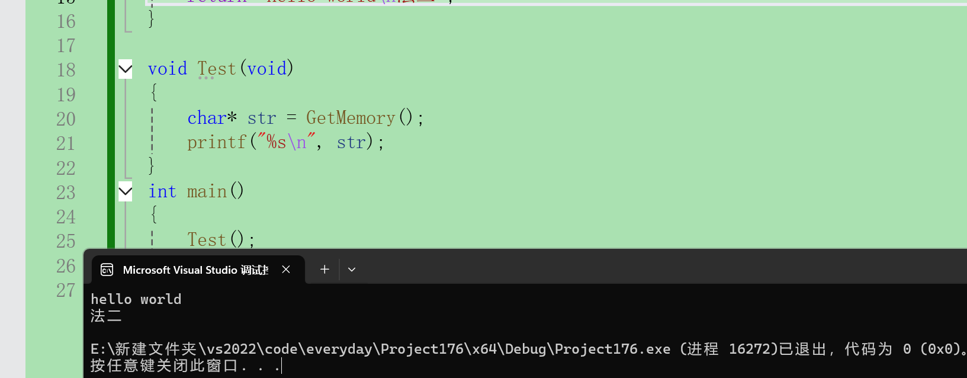The width and height of the screenshot is (967, 378).
Task: Click line number 18 in the gutter
Action: click(x=66, y=70)
